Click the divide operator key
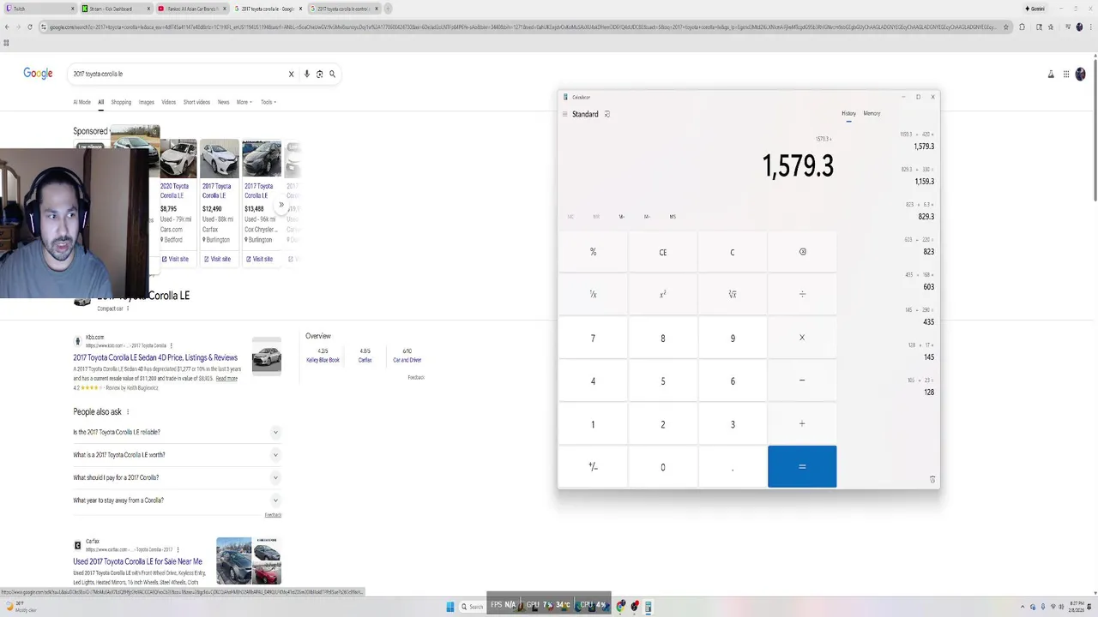1098x617 pixels. [x=802, y=294]
